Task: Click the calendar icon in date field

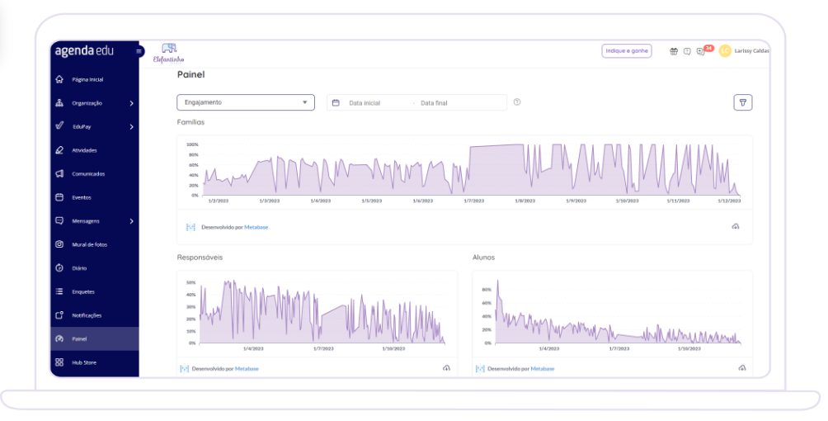Action: pyautogui.click(x=336, y=102)
